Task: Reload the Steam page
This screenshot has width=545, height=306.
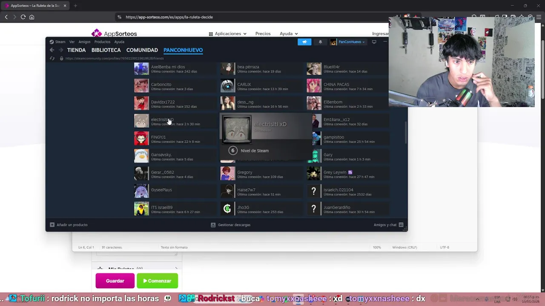Action: (52, 58)
